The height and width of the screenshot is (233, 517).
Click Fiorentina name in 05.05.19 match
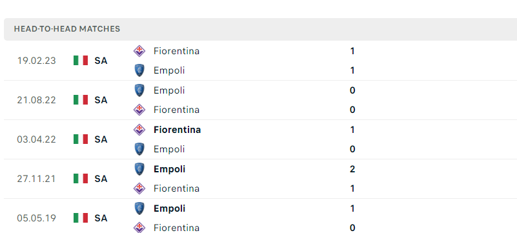[x=176, y=228]
